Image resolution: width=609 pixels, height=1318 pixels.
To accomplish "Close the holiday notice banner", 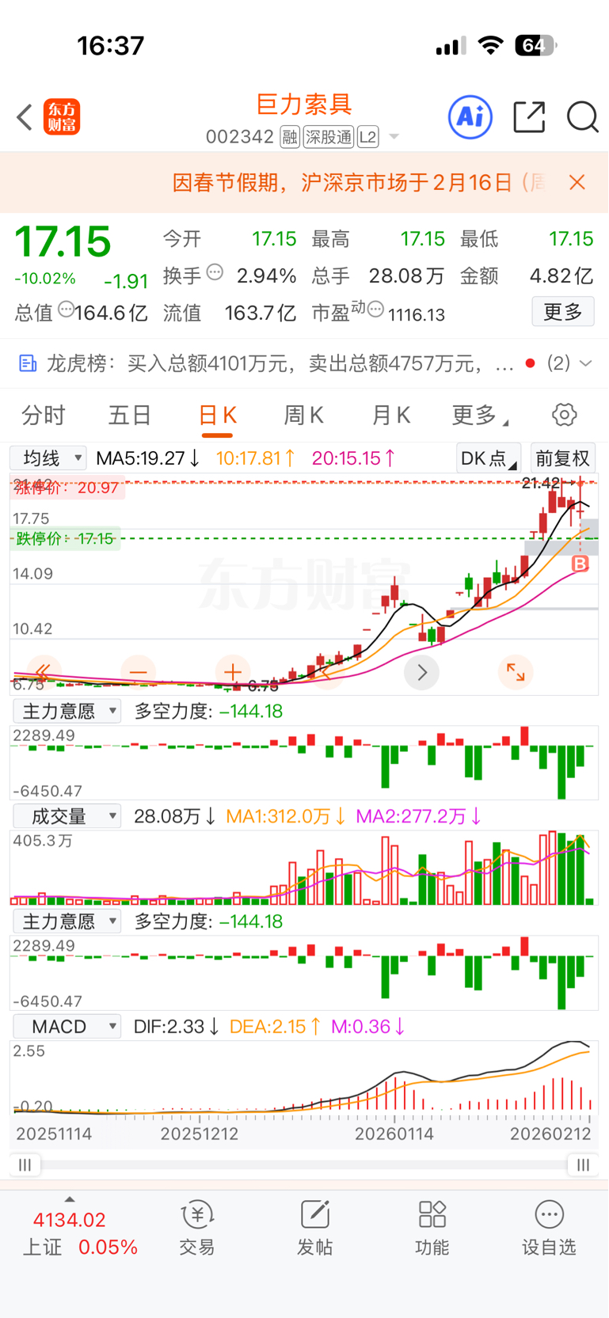I will (x=577, y=183).
